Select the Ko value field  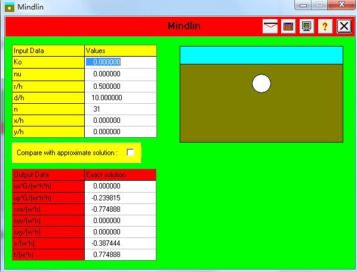(x=121, y=62)
